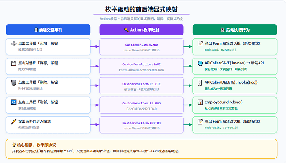Screen dimensions: 291x163
Task: Click the caption 确认弹窗 → 提取选中行ID
Action: 141,89
